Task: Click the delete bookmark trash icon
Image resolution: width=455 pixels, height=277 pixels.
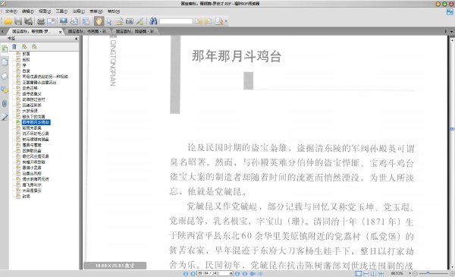Action: (14, 46)
